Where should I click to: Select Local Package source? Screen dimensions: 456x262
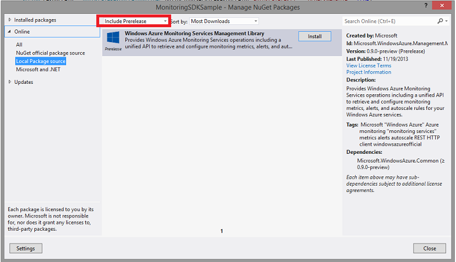pyautogui.click(x=41, y=61)
